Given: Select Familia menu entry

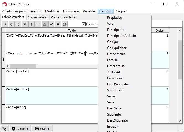Looking at the screenshot, I should click(124, 60).
